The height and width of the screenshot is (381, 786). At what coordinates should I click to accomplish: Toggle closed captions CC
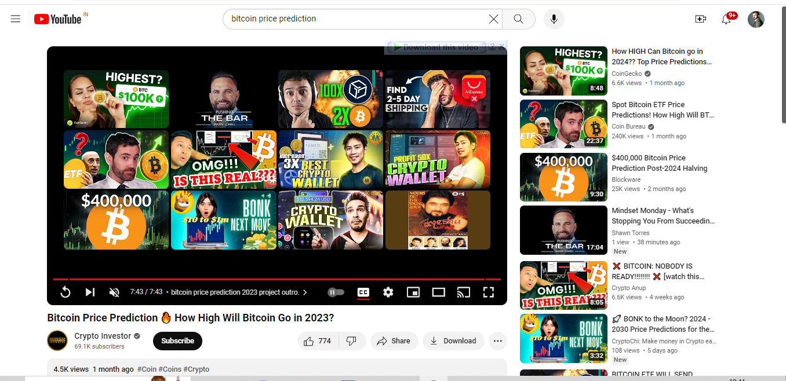[x=363, y=292]
